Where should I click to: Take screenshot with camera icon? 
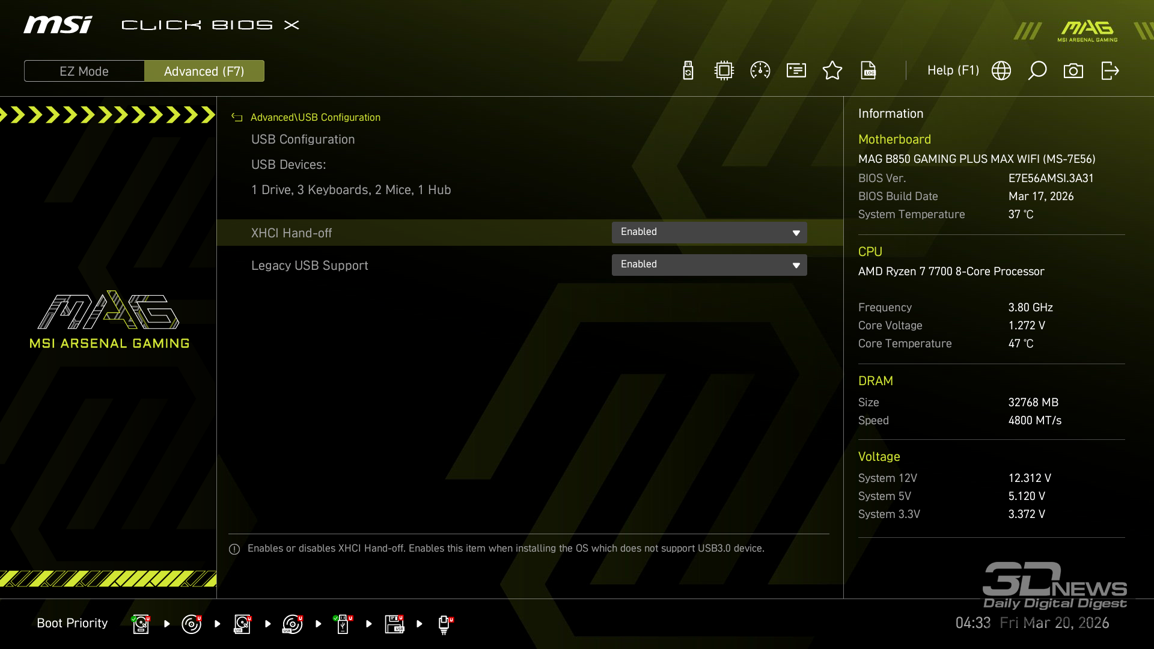[x=1073, y=71]
